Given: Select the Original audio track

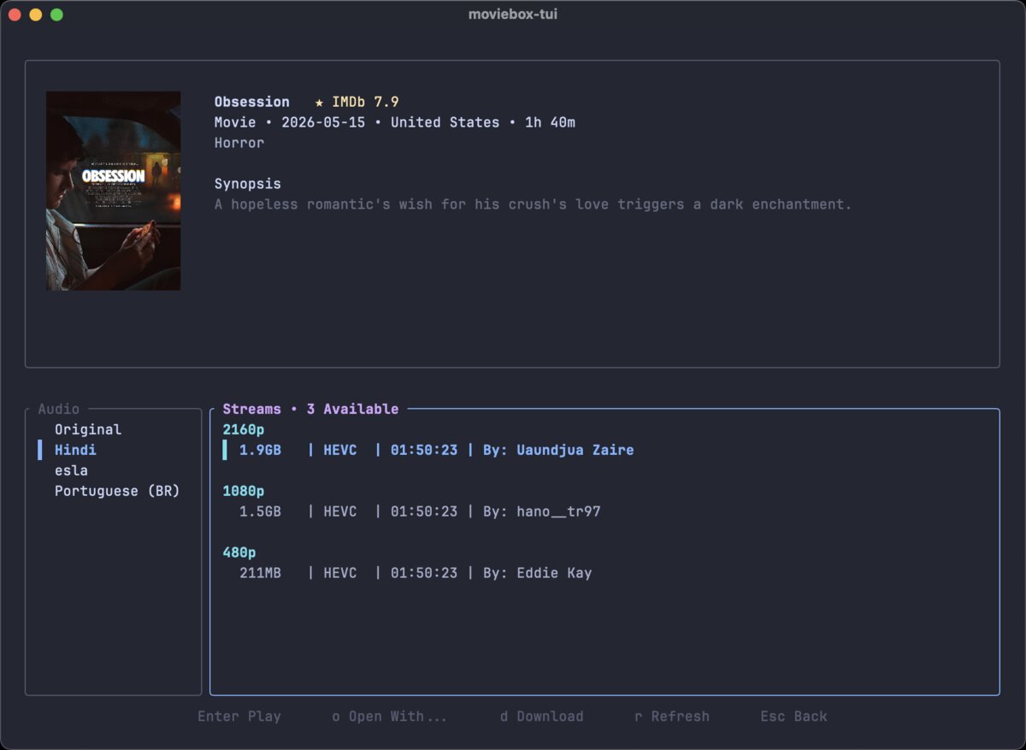Looking at the screenshot, I should coord(88,429).
